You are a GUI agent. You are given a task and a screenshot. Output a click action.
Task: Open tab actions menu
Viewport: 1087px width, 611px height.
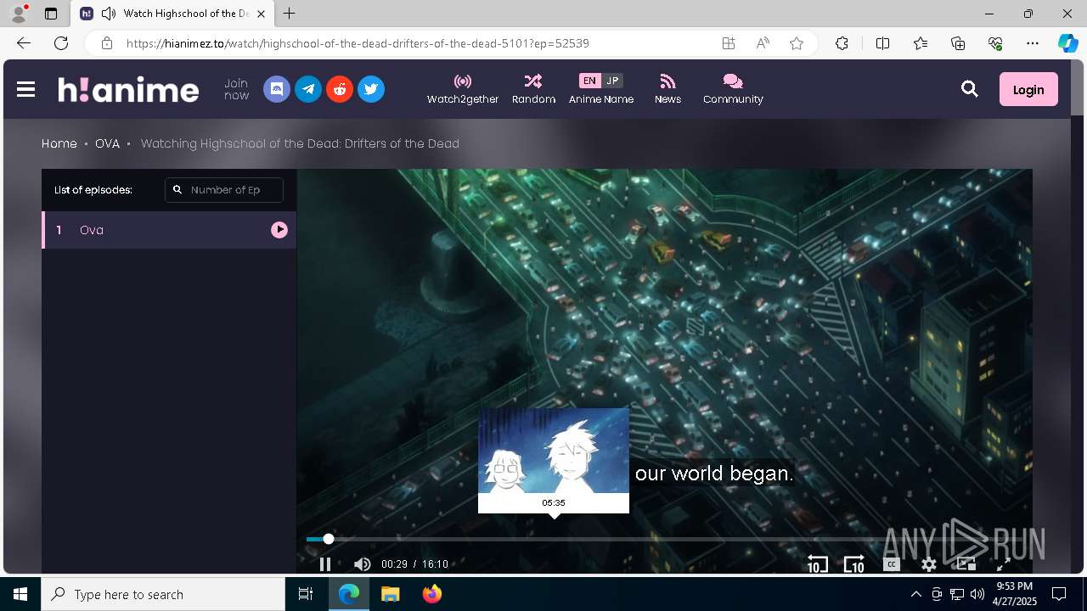(51, 14)
